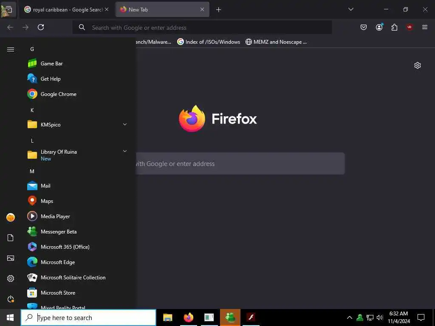The image size is (435, 326).
Task: Open MEMZ and Noescape bookmark
Action: click(276, 42)
